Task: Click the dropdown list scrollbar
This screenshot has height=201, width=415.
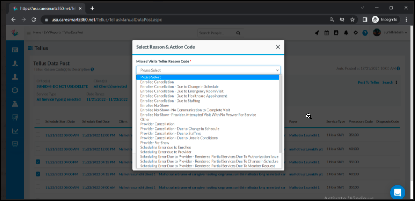Action: [280, 114]
